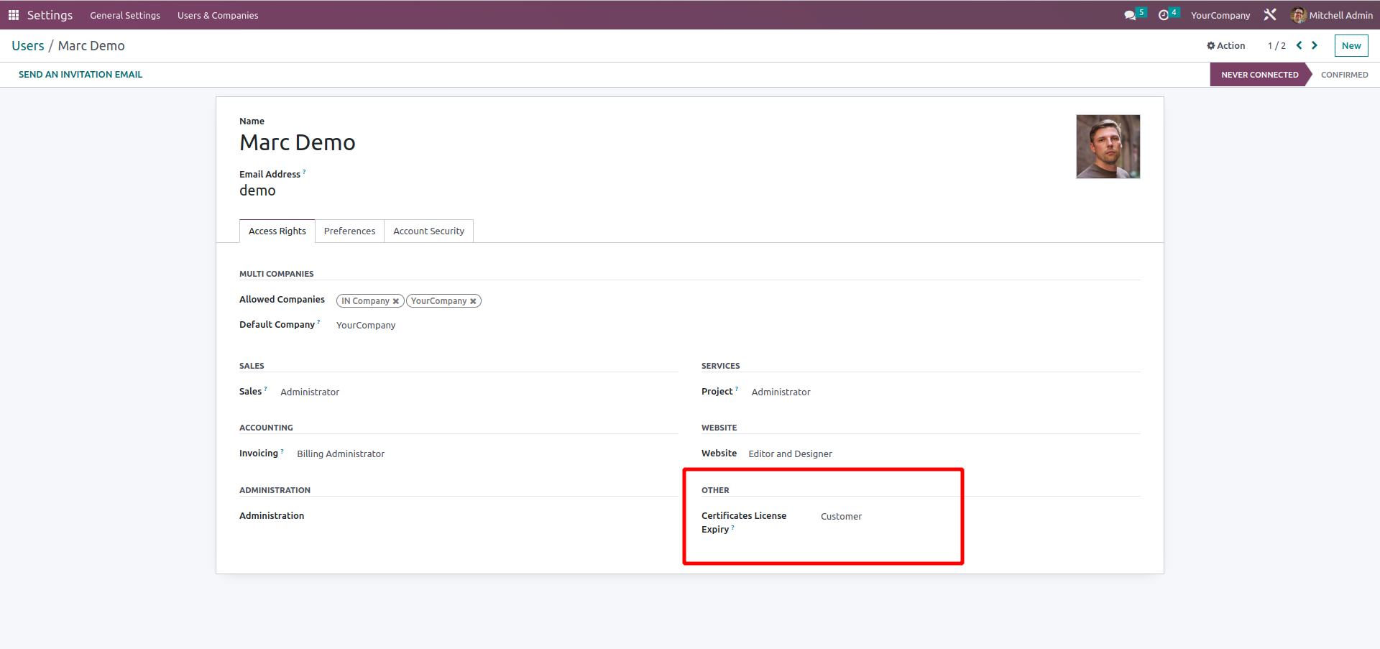Switch to the Preferences tab
This screenshot has width=1380, height=649.
coord(349,231)
